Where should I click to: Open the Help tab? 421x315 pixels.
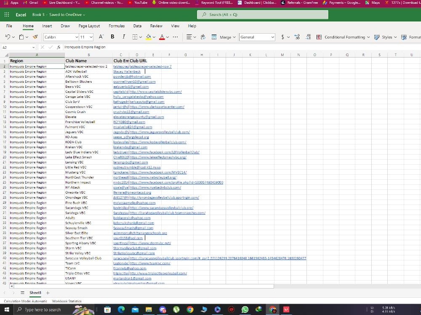(192, 26)
